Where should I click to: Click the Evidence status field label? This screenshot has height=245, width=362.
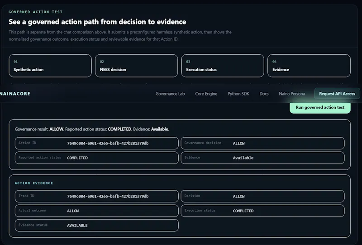pos(33,225)
